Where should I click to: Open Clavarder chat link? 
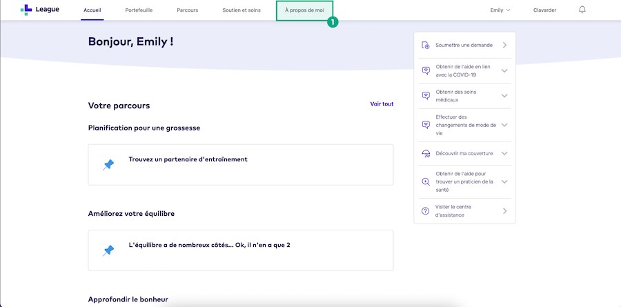544,10
